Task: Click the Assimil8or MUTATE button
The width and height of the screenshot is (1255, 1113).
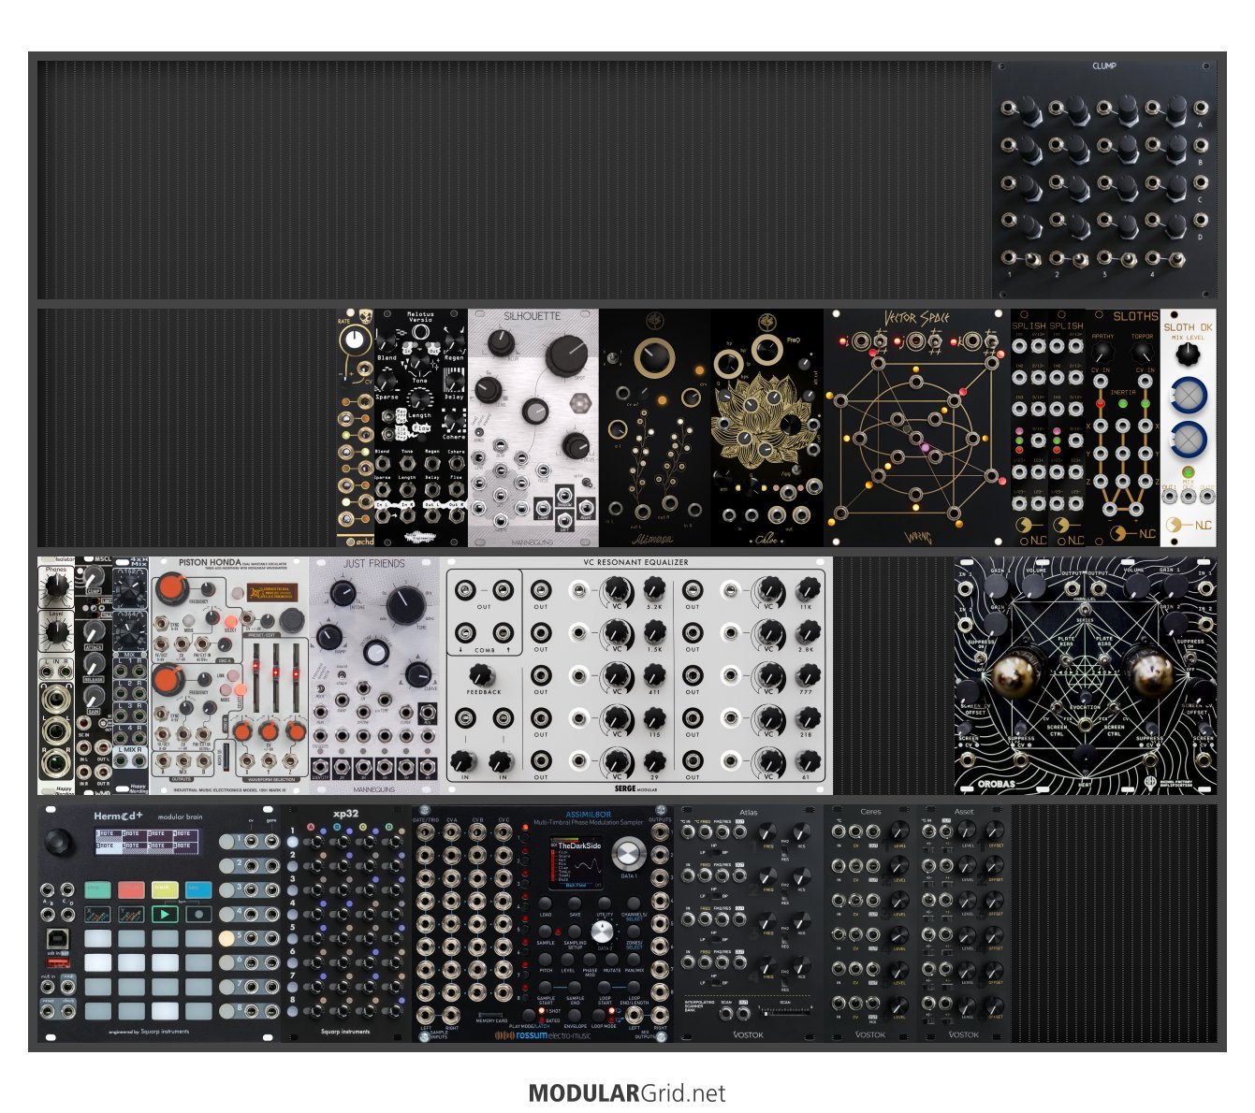Action: (611, 960)
